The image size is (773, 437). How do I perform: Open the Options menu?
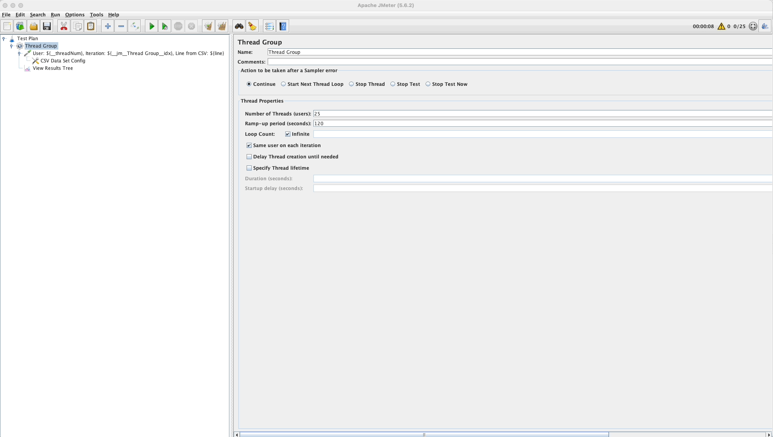(x=75, y=15)
